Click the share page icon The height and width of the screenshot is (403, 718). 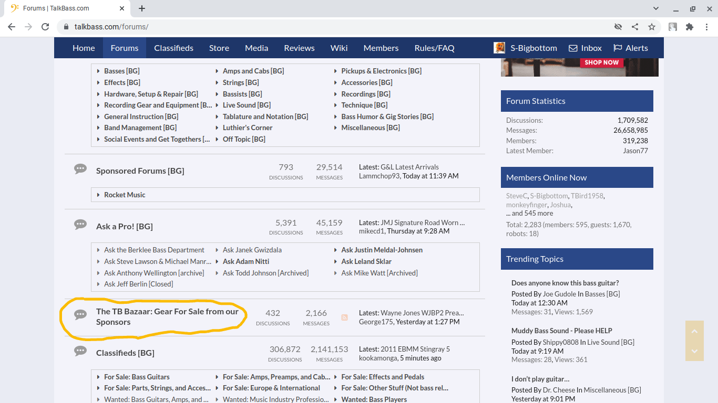click(x=635, y=27)
